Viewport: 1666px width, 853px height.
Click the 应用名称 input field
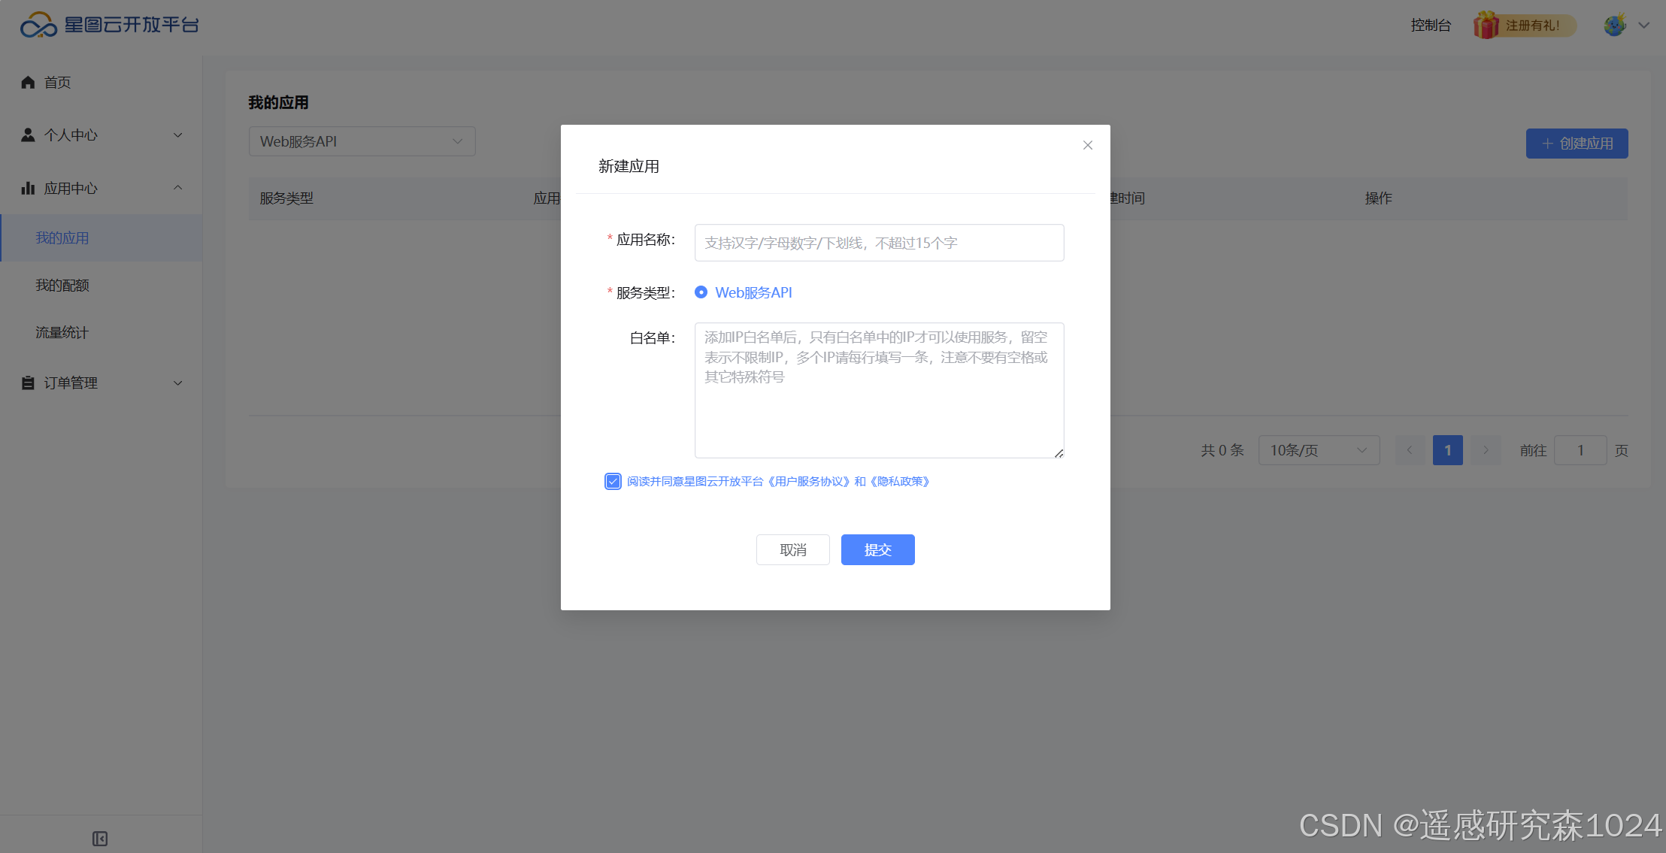click(x=879, y=243)
